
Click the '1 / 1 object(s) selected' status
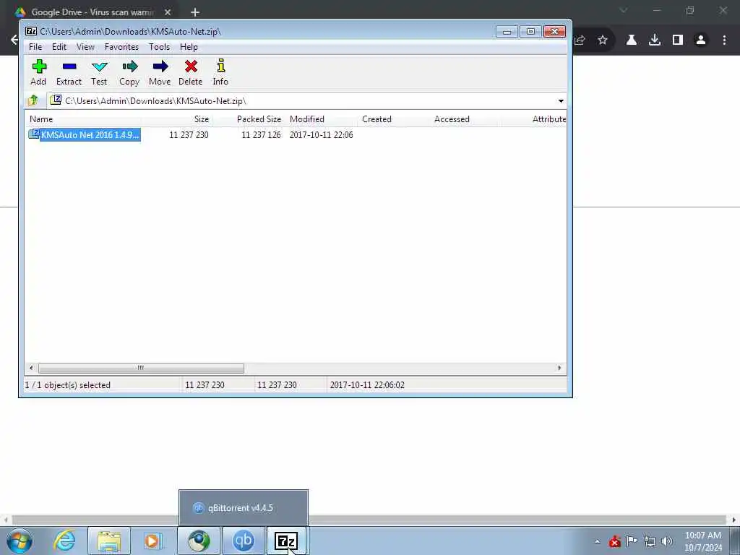(x=67, y=385)
